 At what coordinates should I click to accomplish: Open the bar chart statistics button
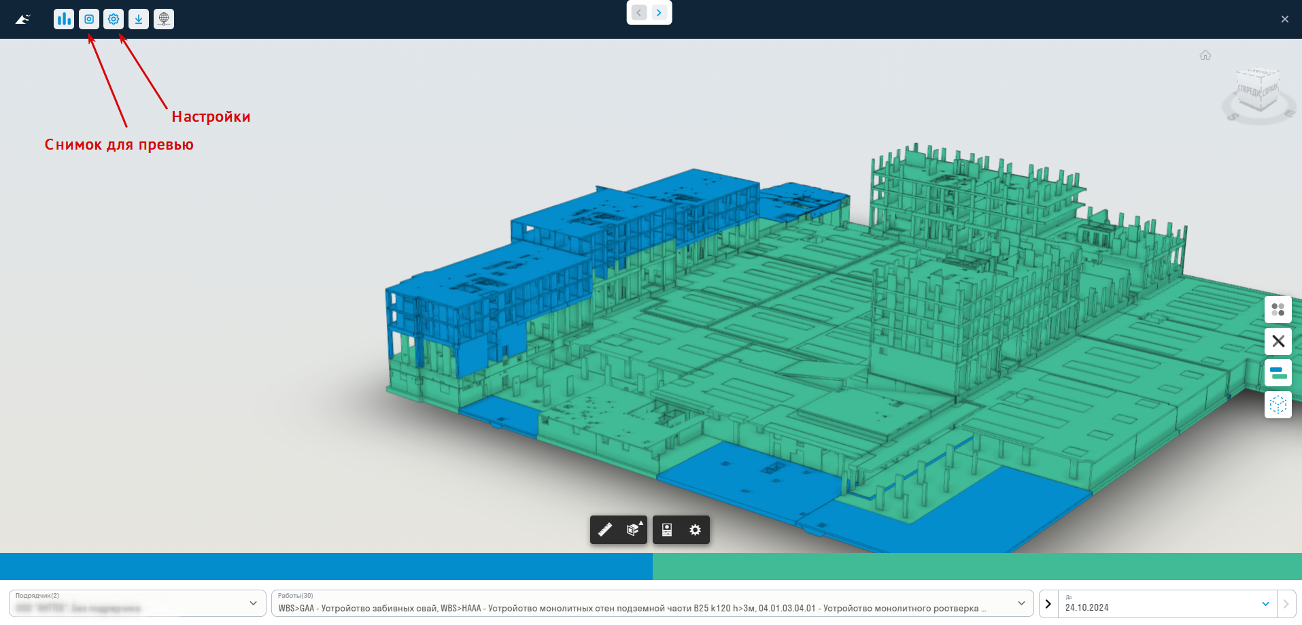click(64, 19)
